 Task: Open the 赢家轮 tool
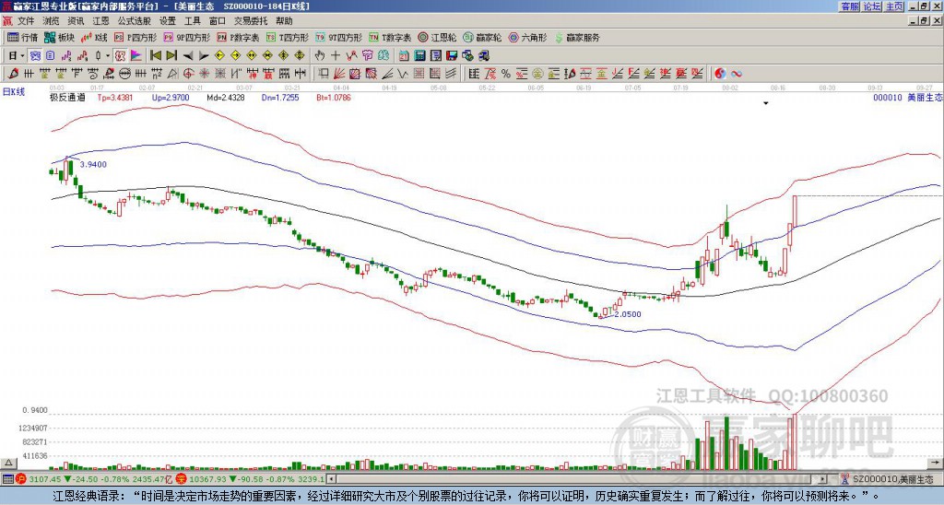(x=482, y=37)
